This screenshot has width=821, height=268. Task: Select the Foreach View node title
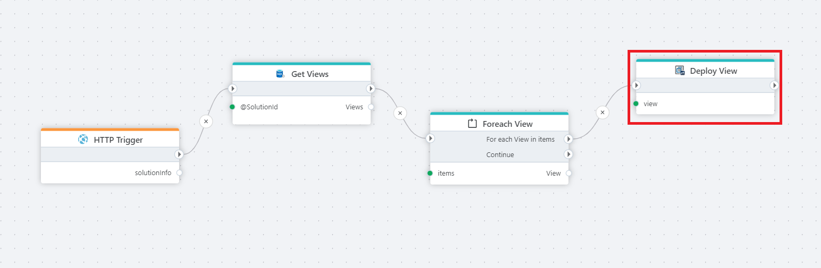coord(507,124)
